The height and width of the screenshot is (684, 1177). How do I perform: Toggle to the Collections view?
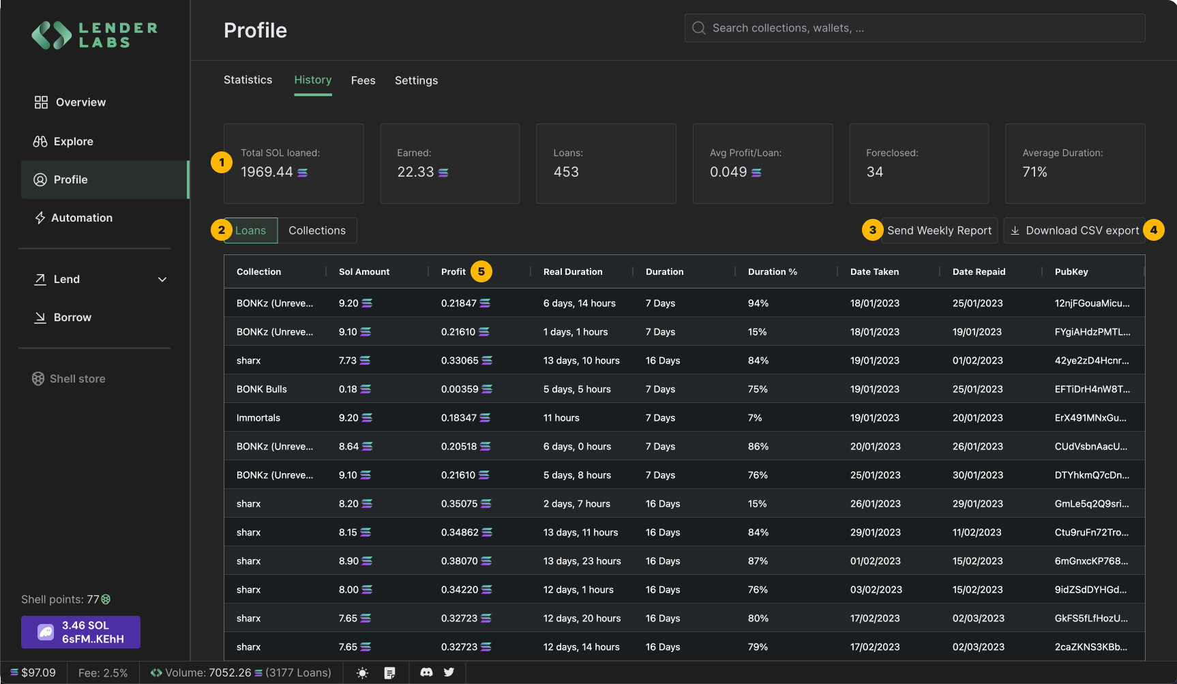[x=316, y=231]
